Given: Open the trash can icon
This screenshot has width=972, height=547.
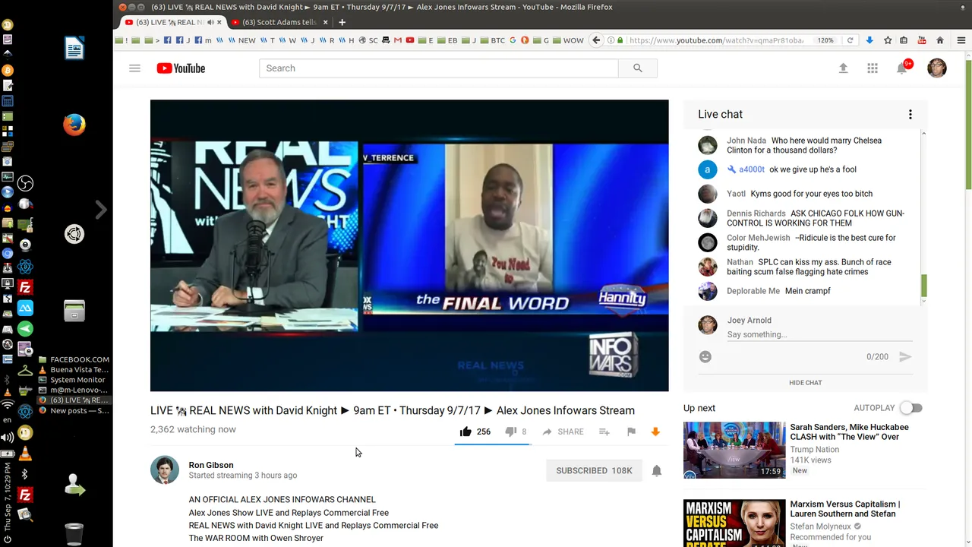Looking at the screenshot, I should click(x=74, y=533).
